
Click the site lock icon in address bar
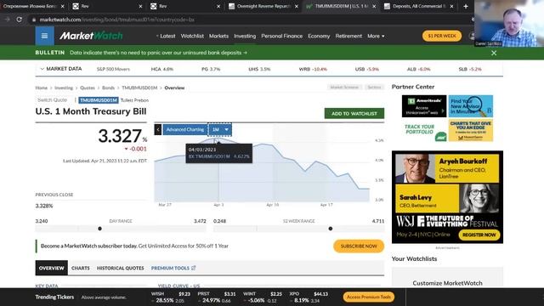[x=34, y=20]
